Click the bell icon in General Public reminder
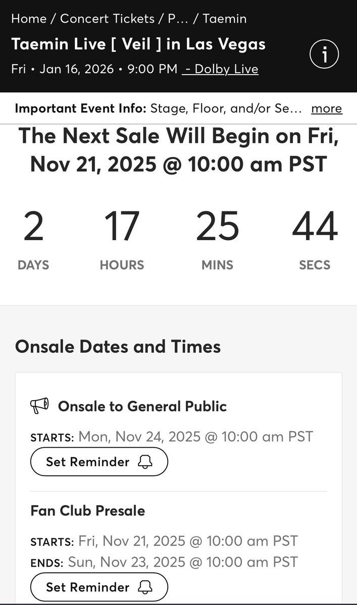 pyautogui.click(x=145, y=462)
